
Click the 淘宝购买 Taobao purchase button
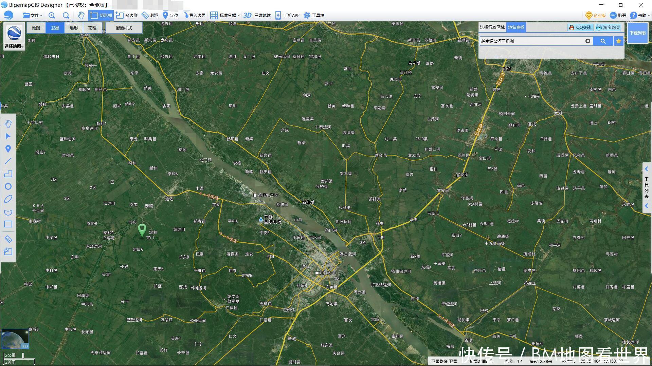pyautogui.click(x=608, y=27)
